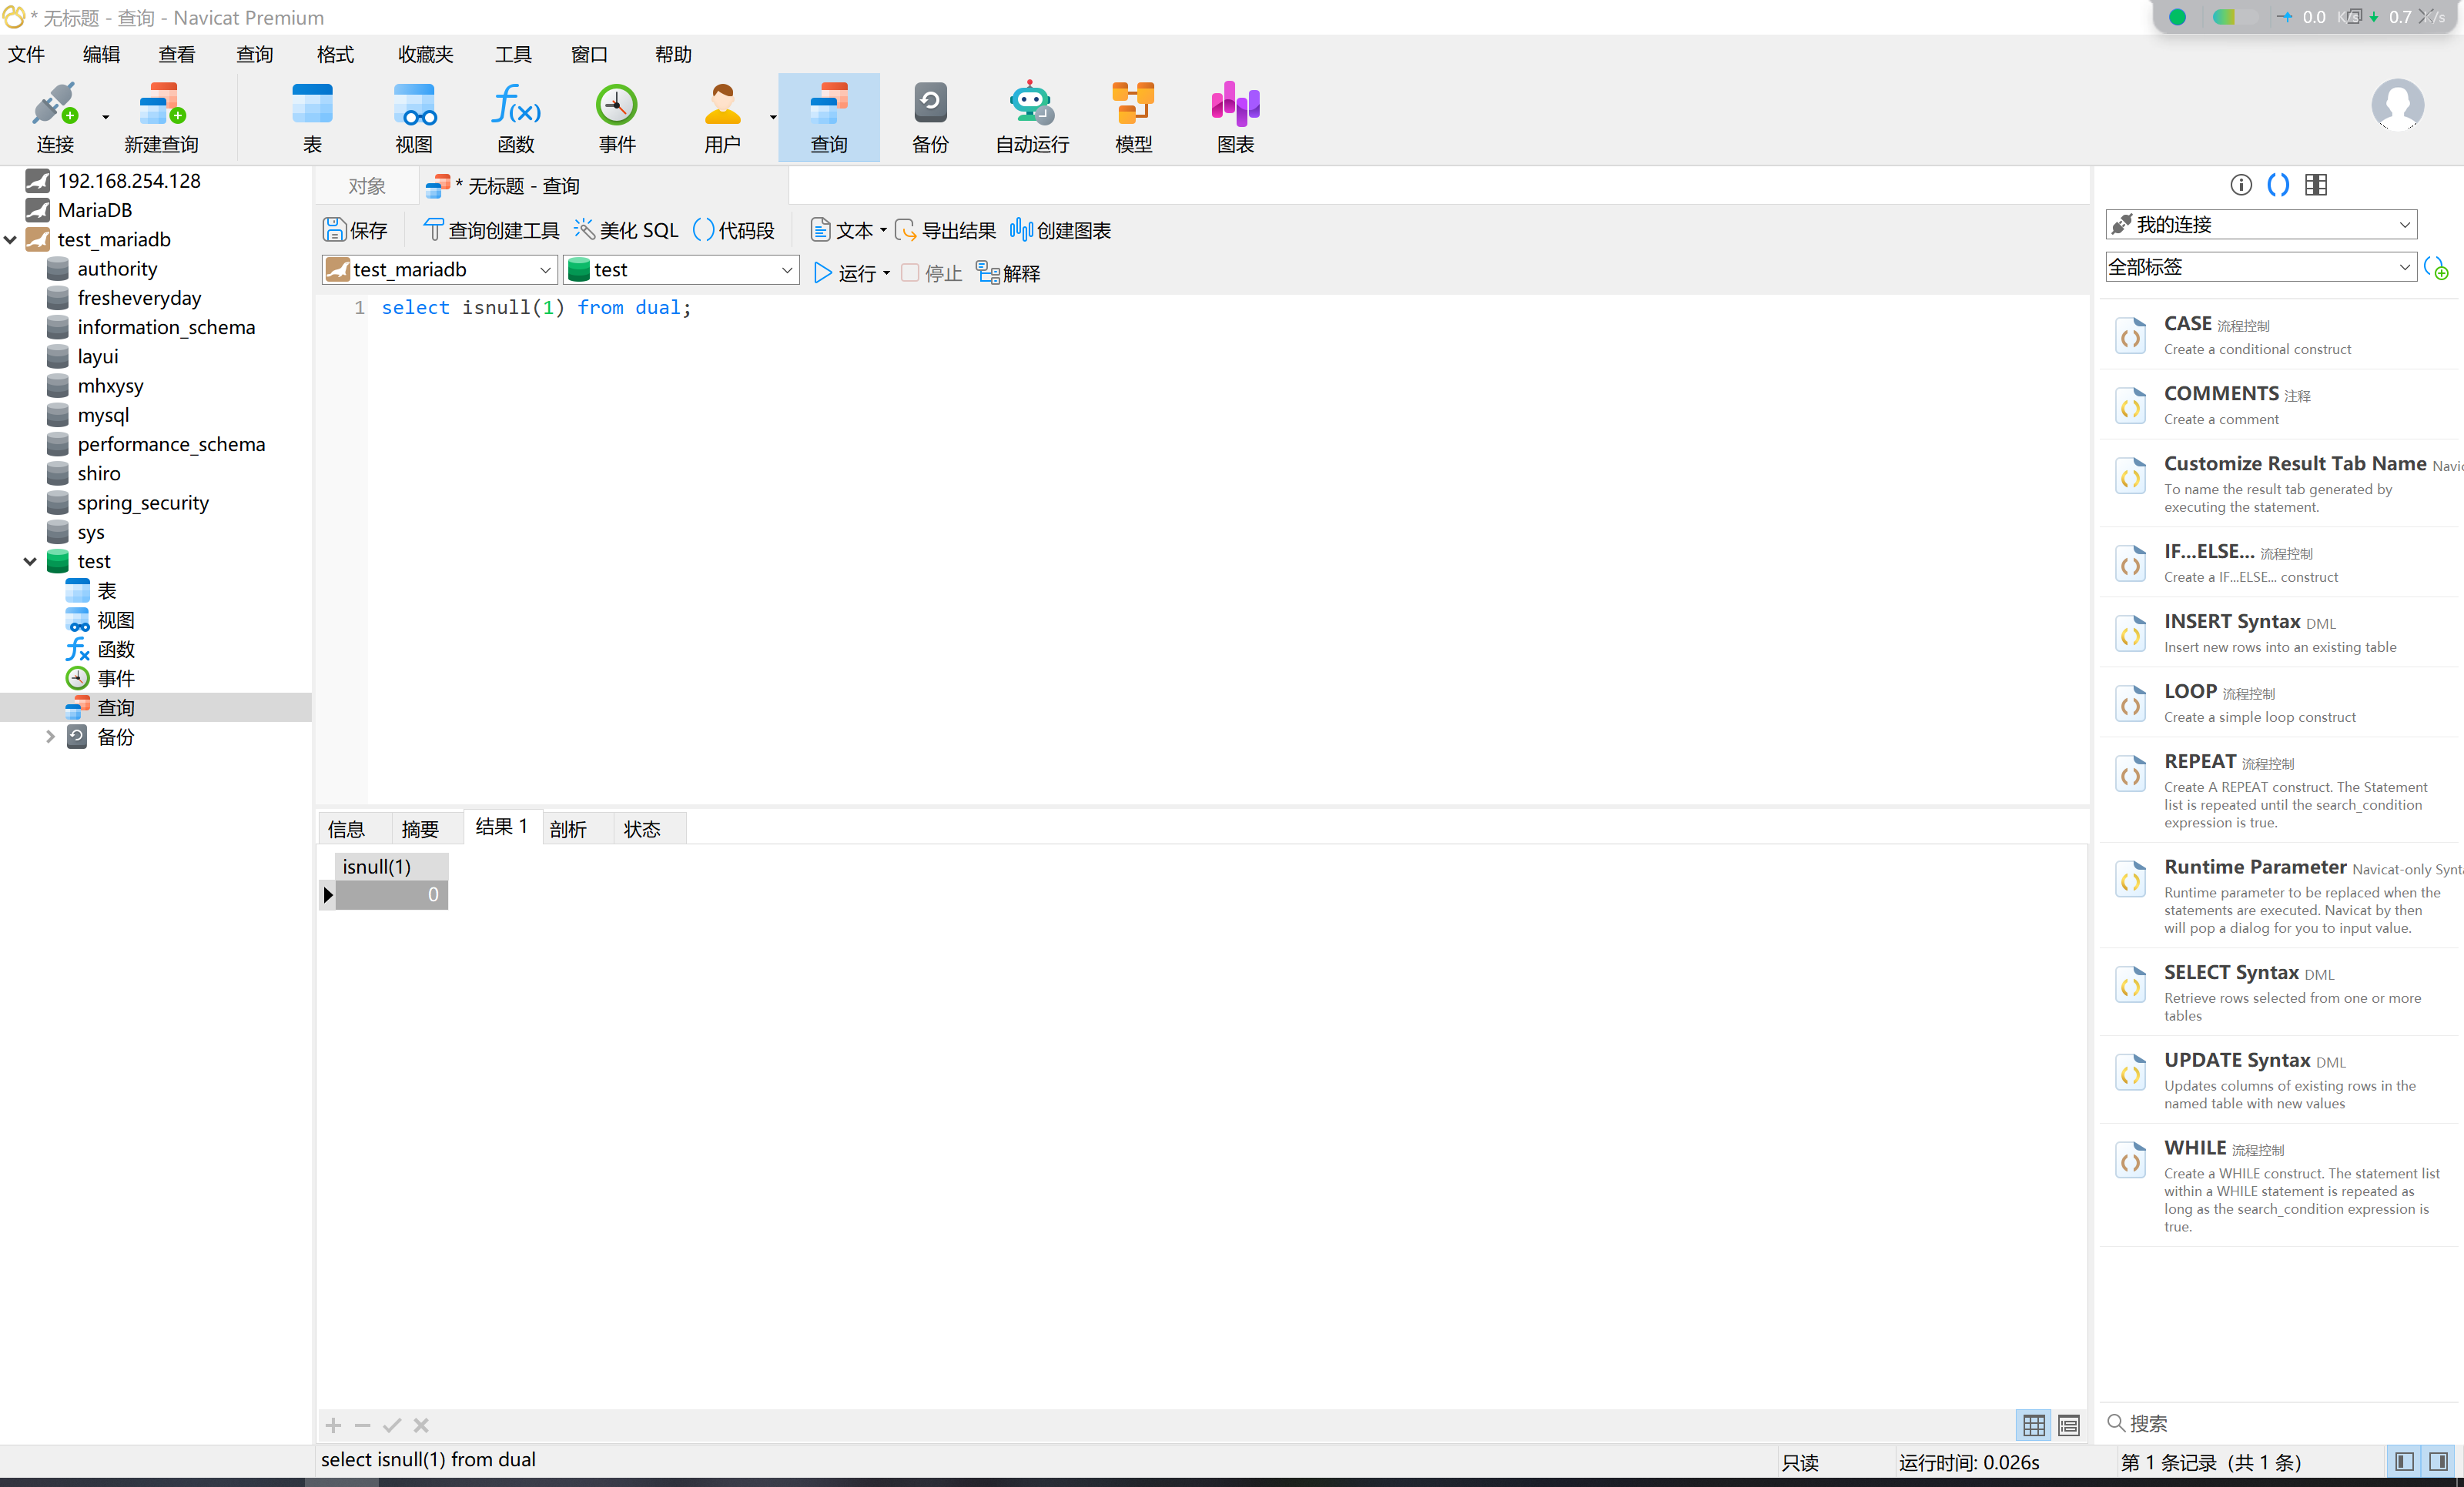Viewport: 2464px width, 1487px height.
Task: Click the Run query button
Action: pyautogui.click(x=845, y=272)
